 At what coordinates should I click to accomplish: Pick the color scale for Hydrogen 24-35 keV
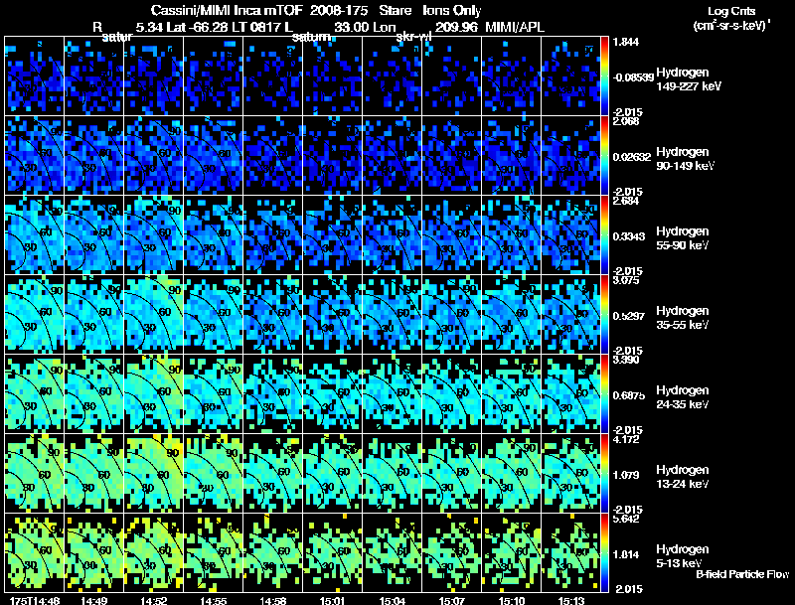click(x=605, y=394)
